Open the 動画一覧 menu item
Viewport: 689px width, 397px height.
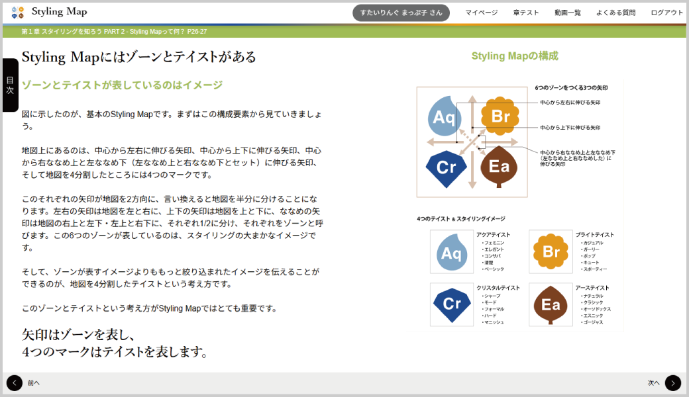coord(568,13)
